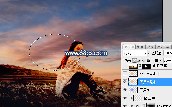Hide the 图层 10 layer
The height and width of the screenshot is (107, 172).
pyautogui.click(x=125, y=98)
